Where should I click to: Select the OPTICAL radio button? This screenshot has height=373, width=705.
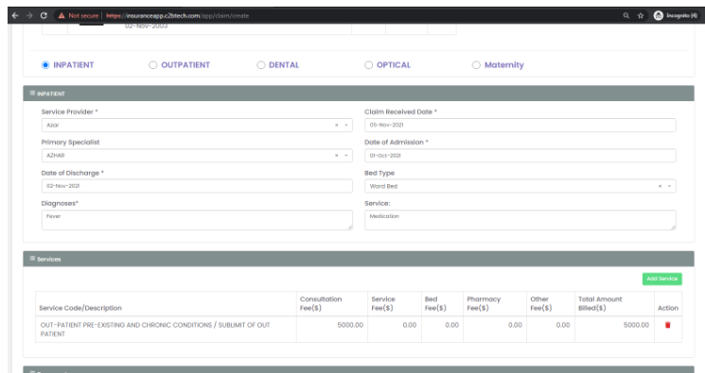click(369, 65)
